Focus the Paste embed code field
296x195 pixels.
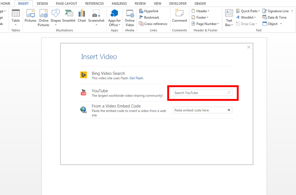pos(202,110)
